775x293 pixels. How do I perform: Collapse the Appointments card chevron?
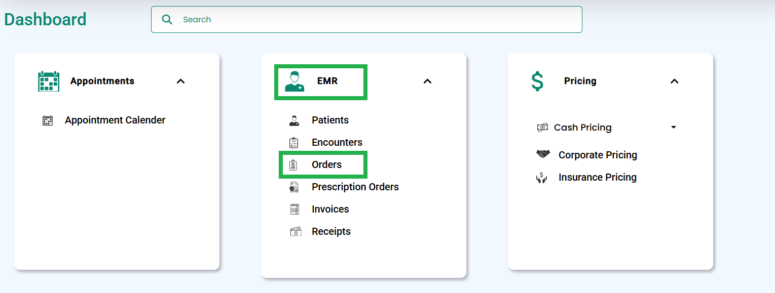(181, 81)
